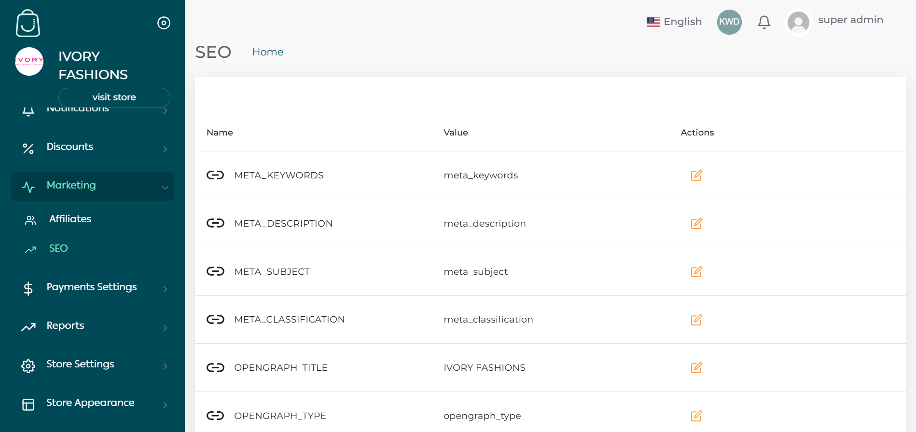Click the Reports trend line icon
Viewport: 916px width, 432px height.
(x=28, y=327)
